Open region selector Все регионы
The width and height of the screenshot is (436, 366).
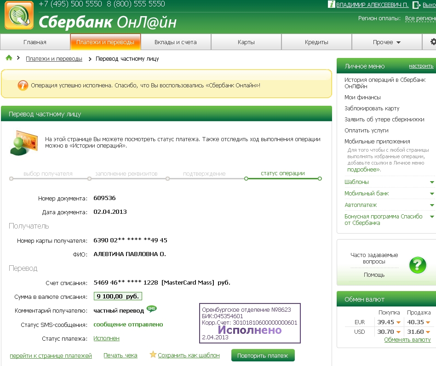click(420, 18)
